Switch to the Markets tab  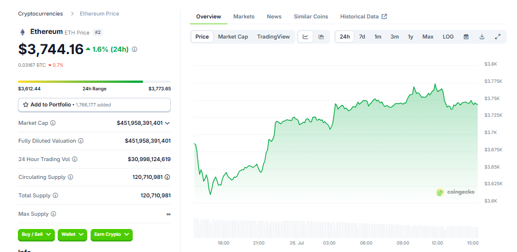(x=243, y=17)
